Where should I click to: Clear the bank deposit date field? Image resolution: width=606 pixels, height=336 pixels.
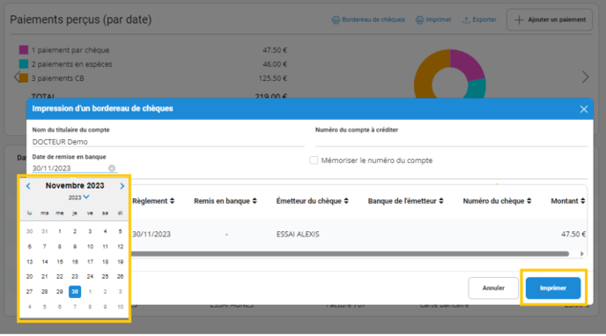pos(112,168)
